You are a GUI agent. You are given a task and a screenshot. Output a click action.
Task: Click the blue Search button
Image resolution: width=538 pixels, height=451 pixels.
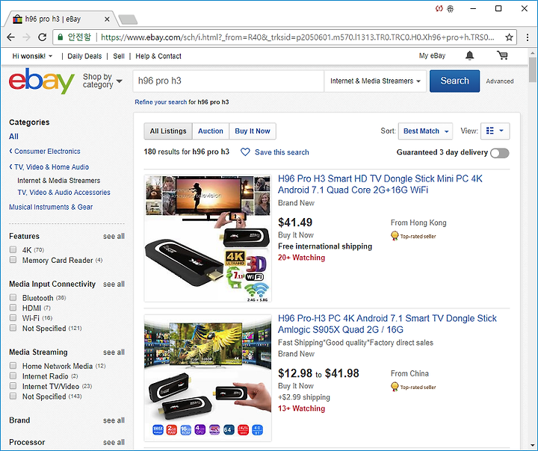click(454, 81)
